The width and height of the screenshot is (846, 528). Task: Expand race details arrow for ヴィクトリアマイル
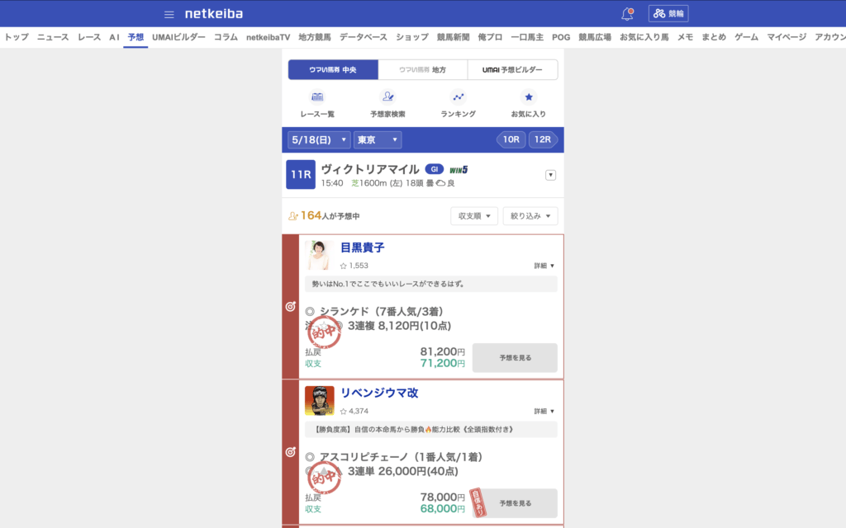[550, 175]
